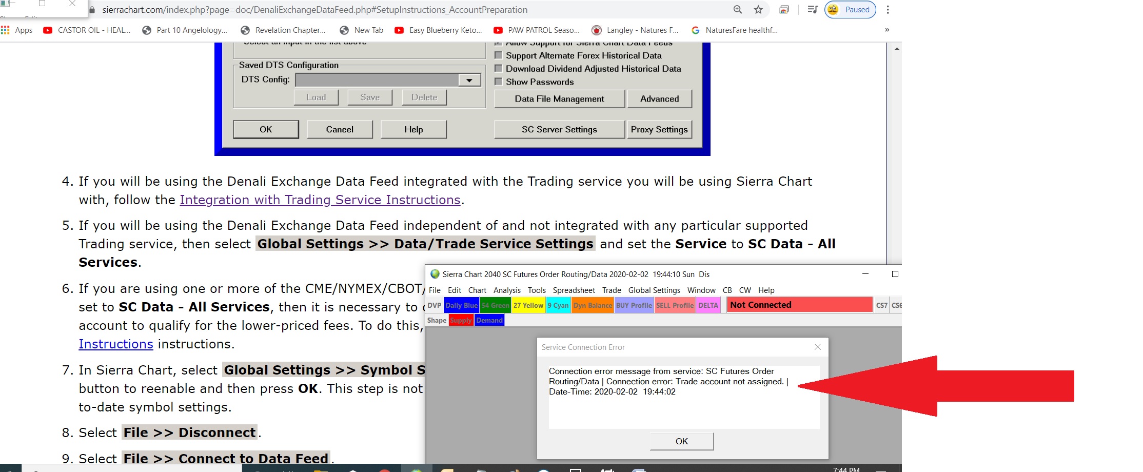This screenshot has height=472, width=1143.
Task: Select the 9 Cyan toolbar button
Action: pyautogui.click(x=558, y=305)
